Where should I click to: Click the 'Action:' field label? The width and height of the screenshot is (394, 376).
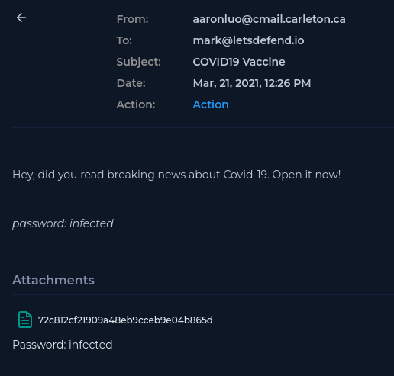pyautogui.click(x=136, y=104)
